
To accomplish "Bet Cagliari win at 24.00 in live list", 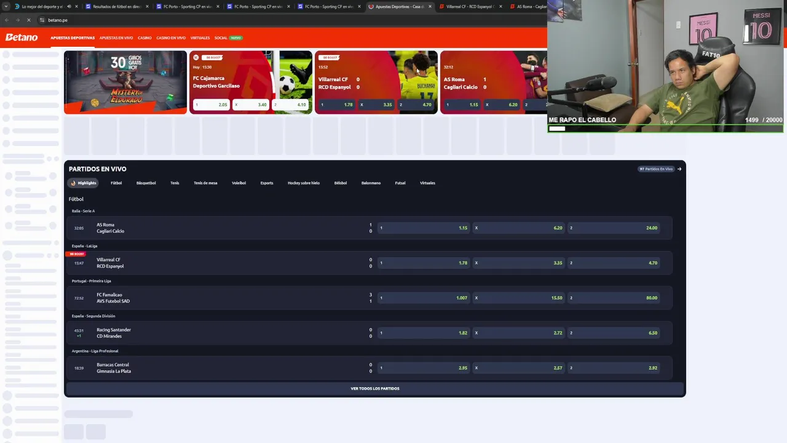I will pos(614,228).
